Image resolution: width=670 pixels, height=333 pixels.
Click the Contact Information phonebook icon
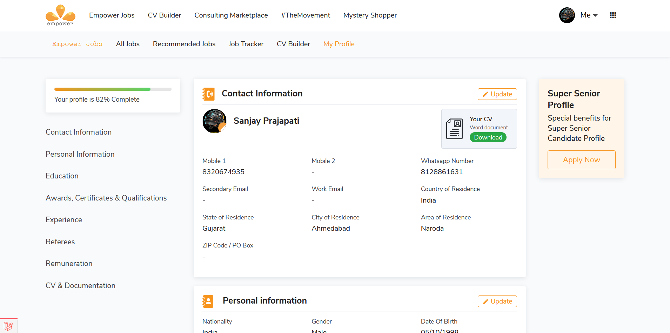pyautogui.click(x=208, y=94)
